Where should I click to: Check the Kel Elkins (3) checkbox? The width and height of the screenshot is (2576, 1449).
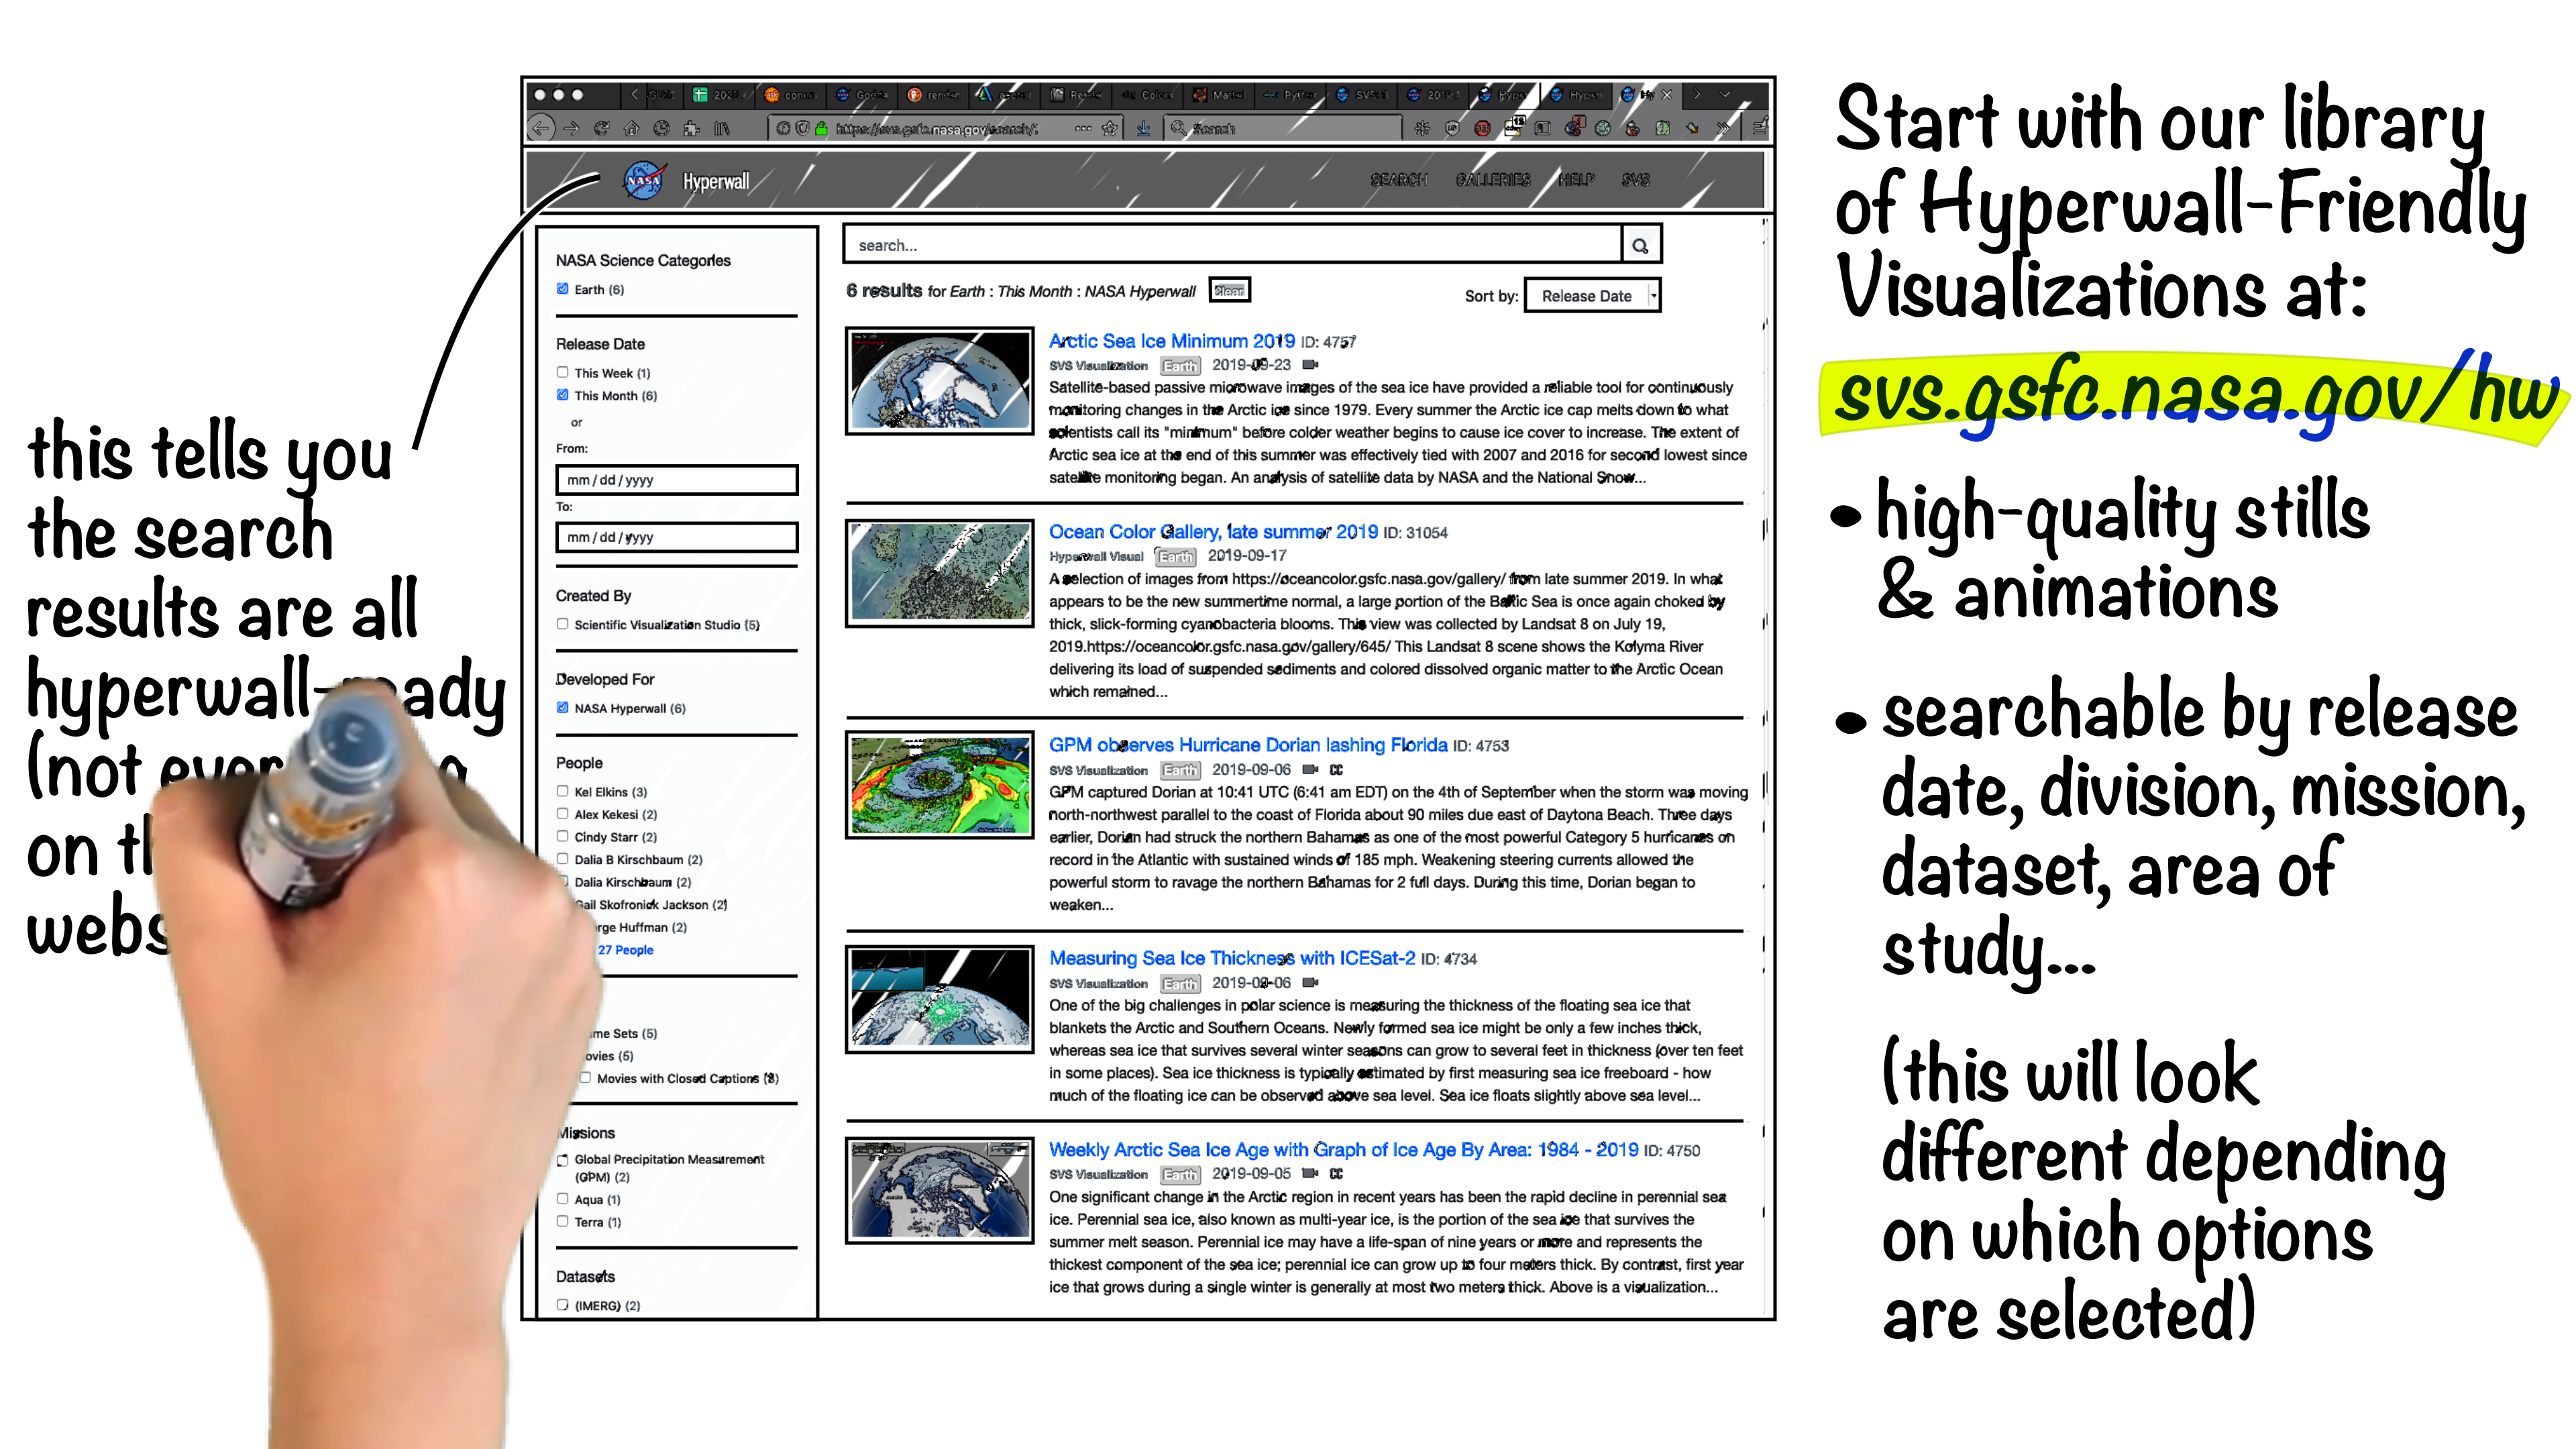click(x=562, y=791)
